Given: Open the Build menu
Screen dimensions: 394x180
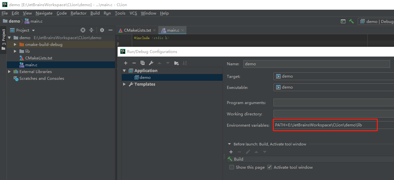Looking at the screenshot, I should click(95, 13).
